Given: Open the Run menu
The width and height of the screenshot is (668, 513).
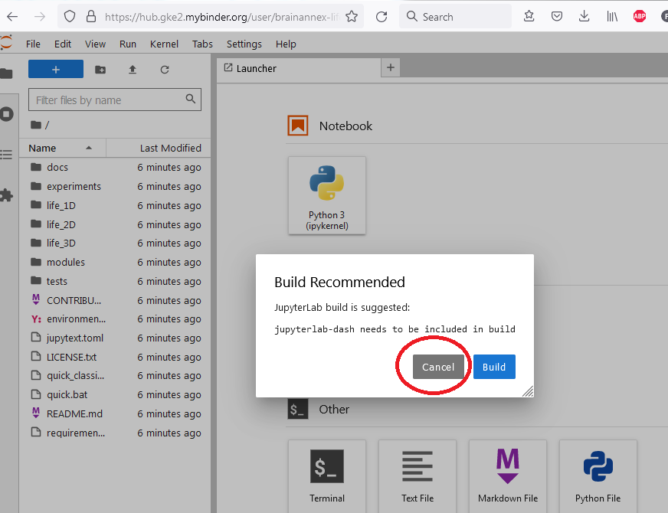Looking at the screenshot, I should click(127, 44).
